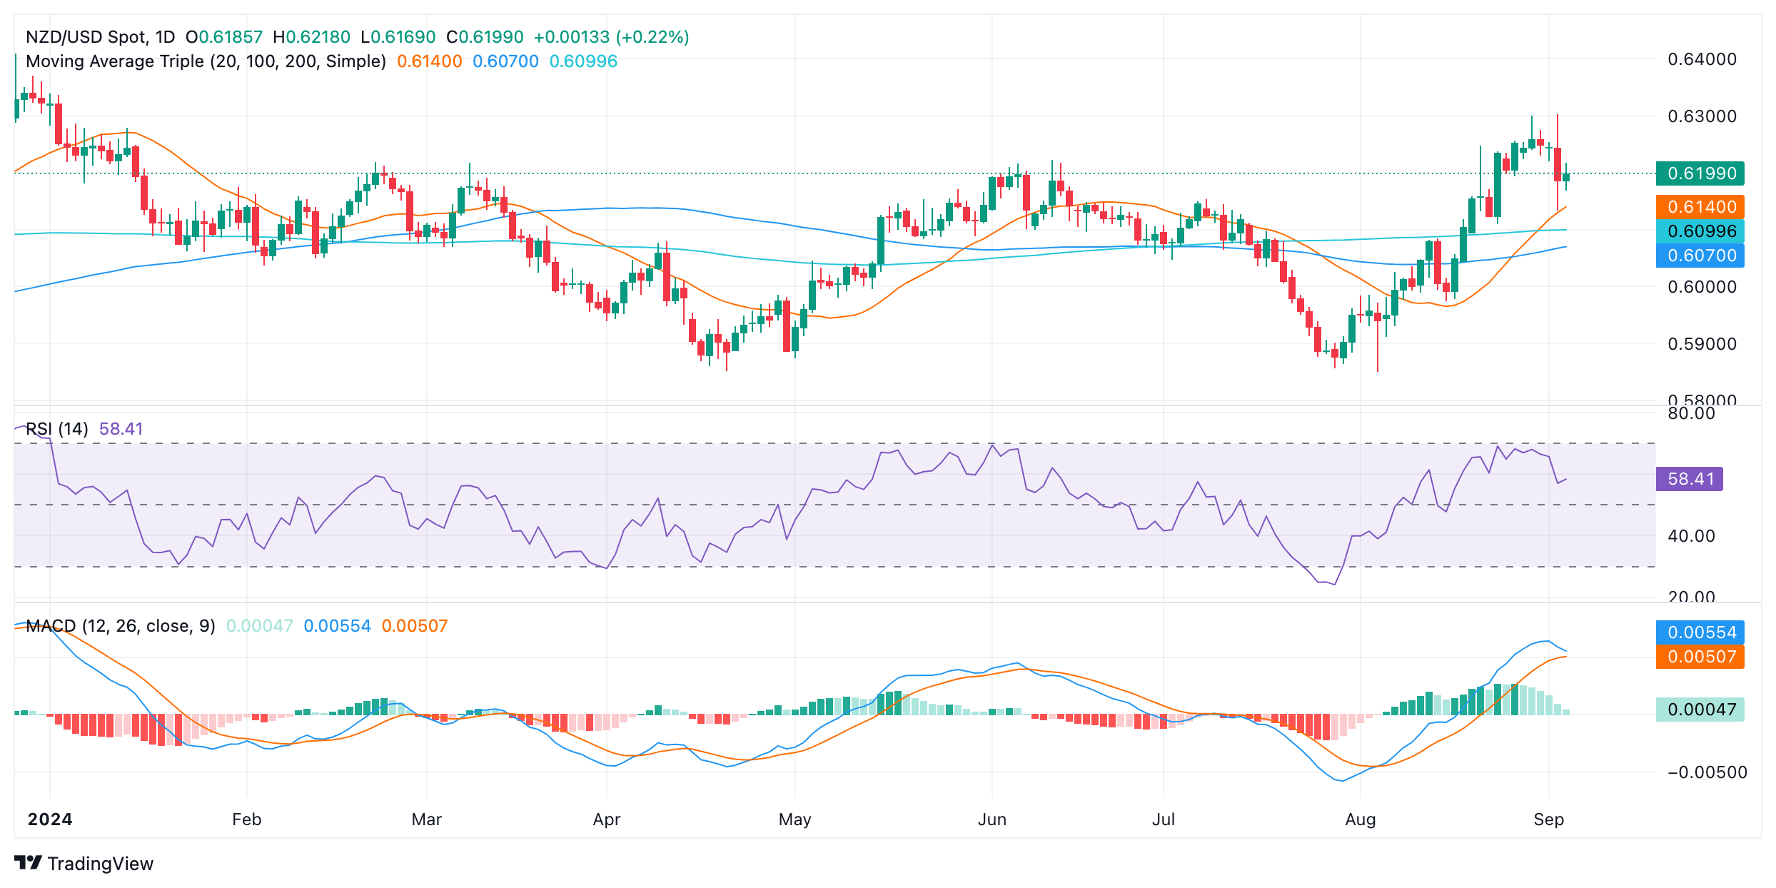1776x888 pixels.
Task: Click the green 0.61990 price tag
Action: coord(1700,173)
